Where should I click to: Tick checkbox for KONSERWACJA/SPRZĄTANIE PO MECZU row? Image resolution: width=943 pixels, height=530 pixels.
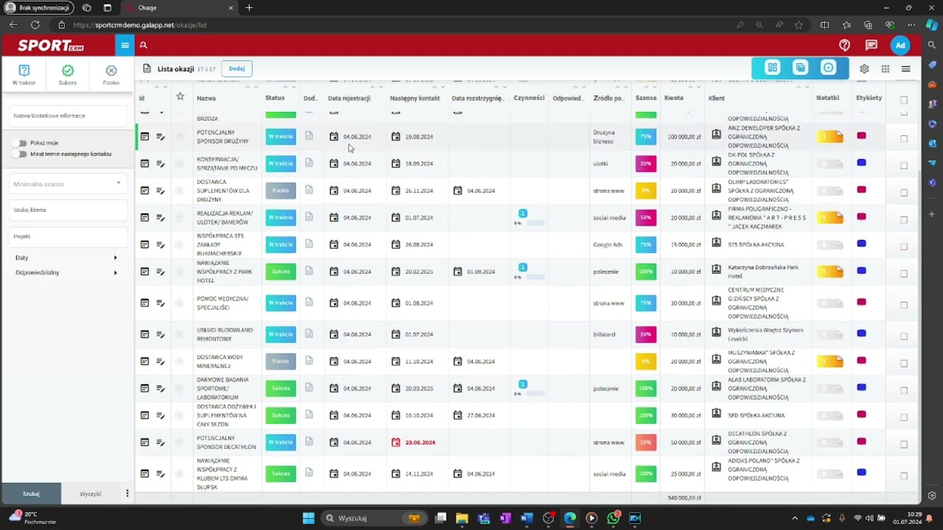(904, 166)
